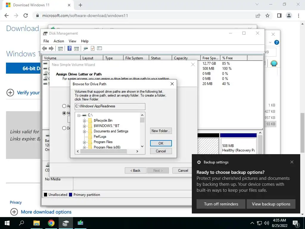
Task: Click scroll-down arrow in folder tree
Action: click(x=142, y=146)
